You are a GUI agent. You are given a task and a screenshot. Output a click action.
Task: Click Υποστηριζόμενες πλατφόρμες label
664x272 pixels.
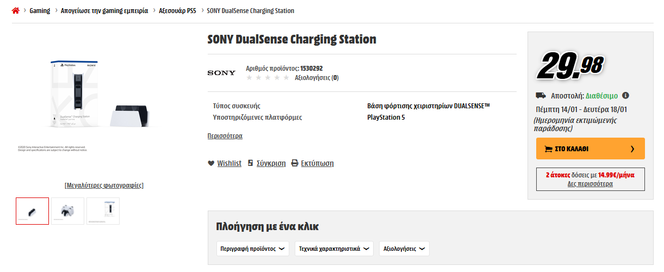tap(257, 117)
